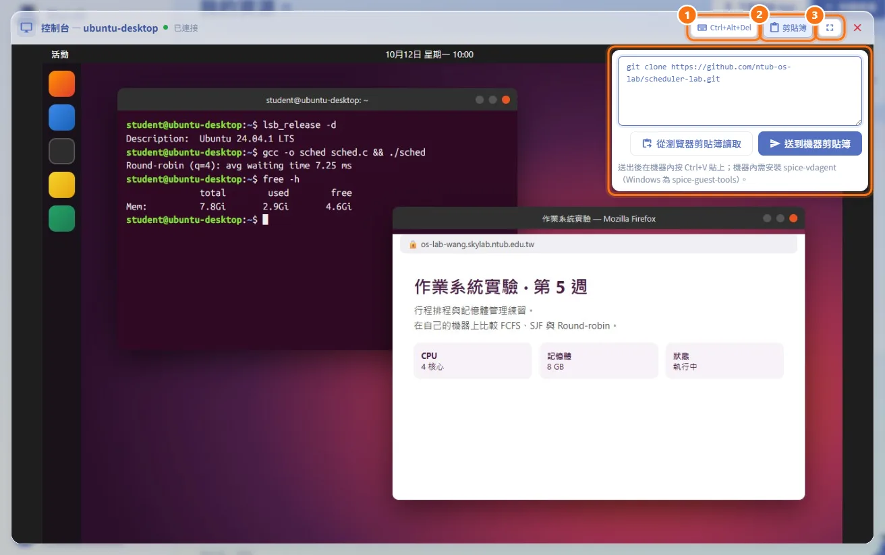Click the Firefox address bar os-lab-wang.skylab.ntub.edu.tw
This screenshot has height=555, width=885.
pos(599,244)
